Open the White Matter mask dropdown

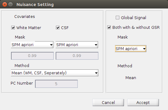pos(32,45)
